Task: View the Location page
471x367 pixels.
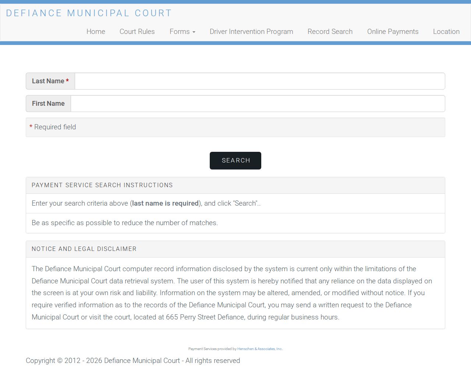Action: [446, 32]
